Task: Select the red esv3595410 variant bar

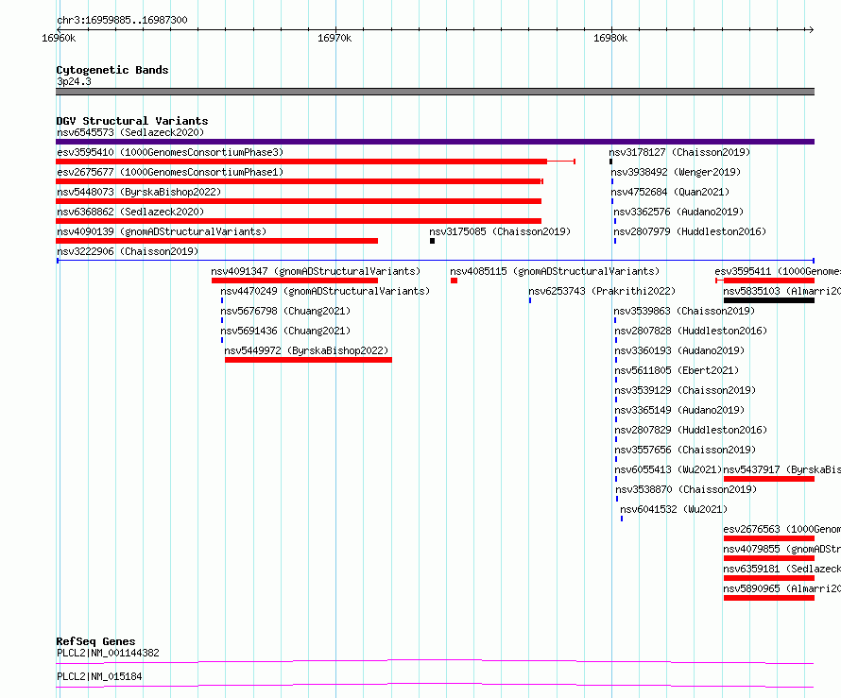Action: pos(316,162)
